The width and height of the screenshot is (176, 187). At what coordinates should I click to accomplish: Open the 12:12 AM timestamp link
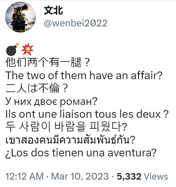[x=24, y=176]
